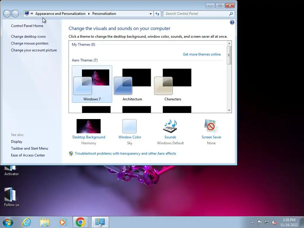Open the Windows Start orb
The width and height of the screenshot is (304, 228).
(x=8, y=222)
